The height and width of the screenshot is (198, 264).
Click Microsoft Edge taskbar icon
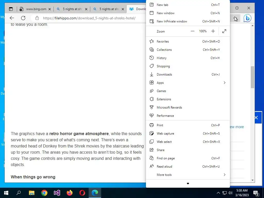[95, 193]
